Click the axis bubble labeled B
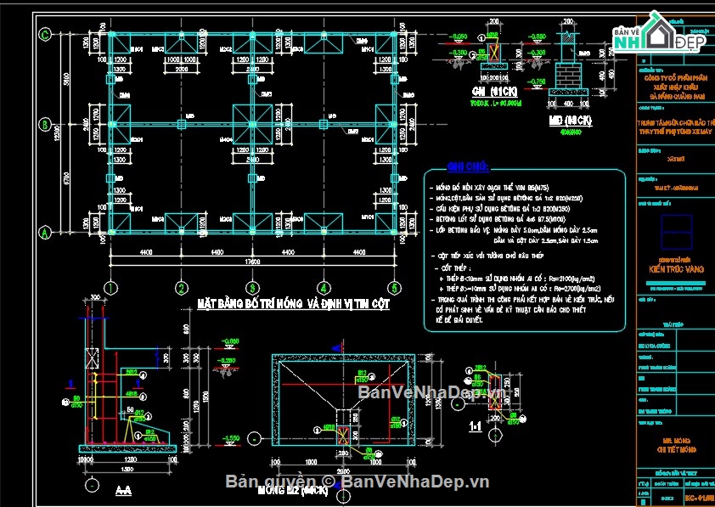The height and width of the screenshot is (507, 715). [45, 125]
